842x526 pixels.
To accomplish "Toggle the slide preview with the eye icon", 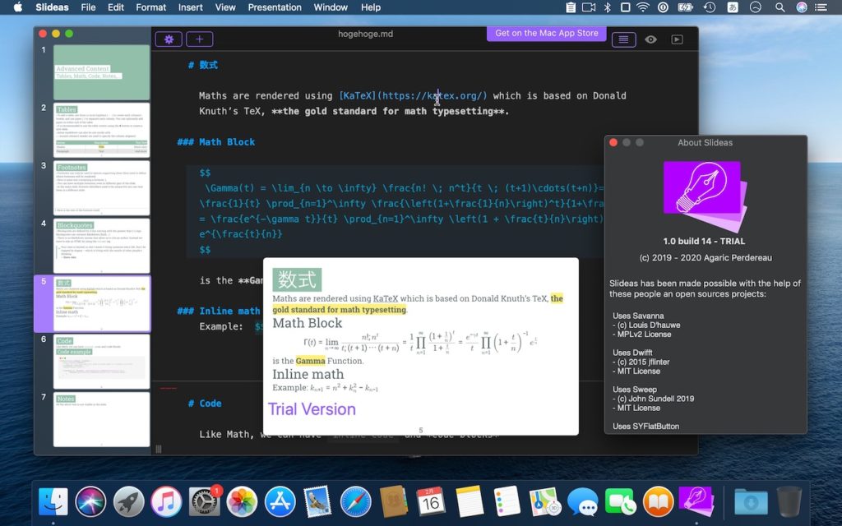I will pos(650,39).
